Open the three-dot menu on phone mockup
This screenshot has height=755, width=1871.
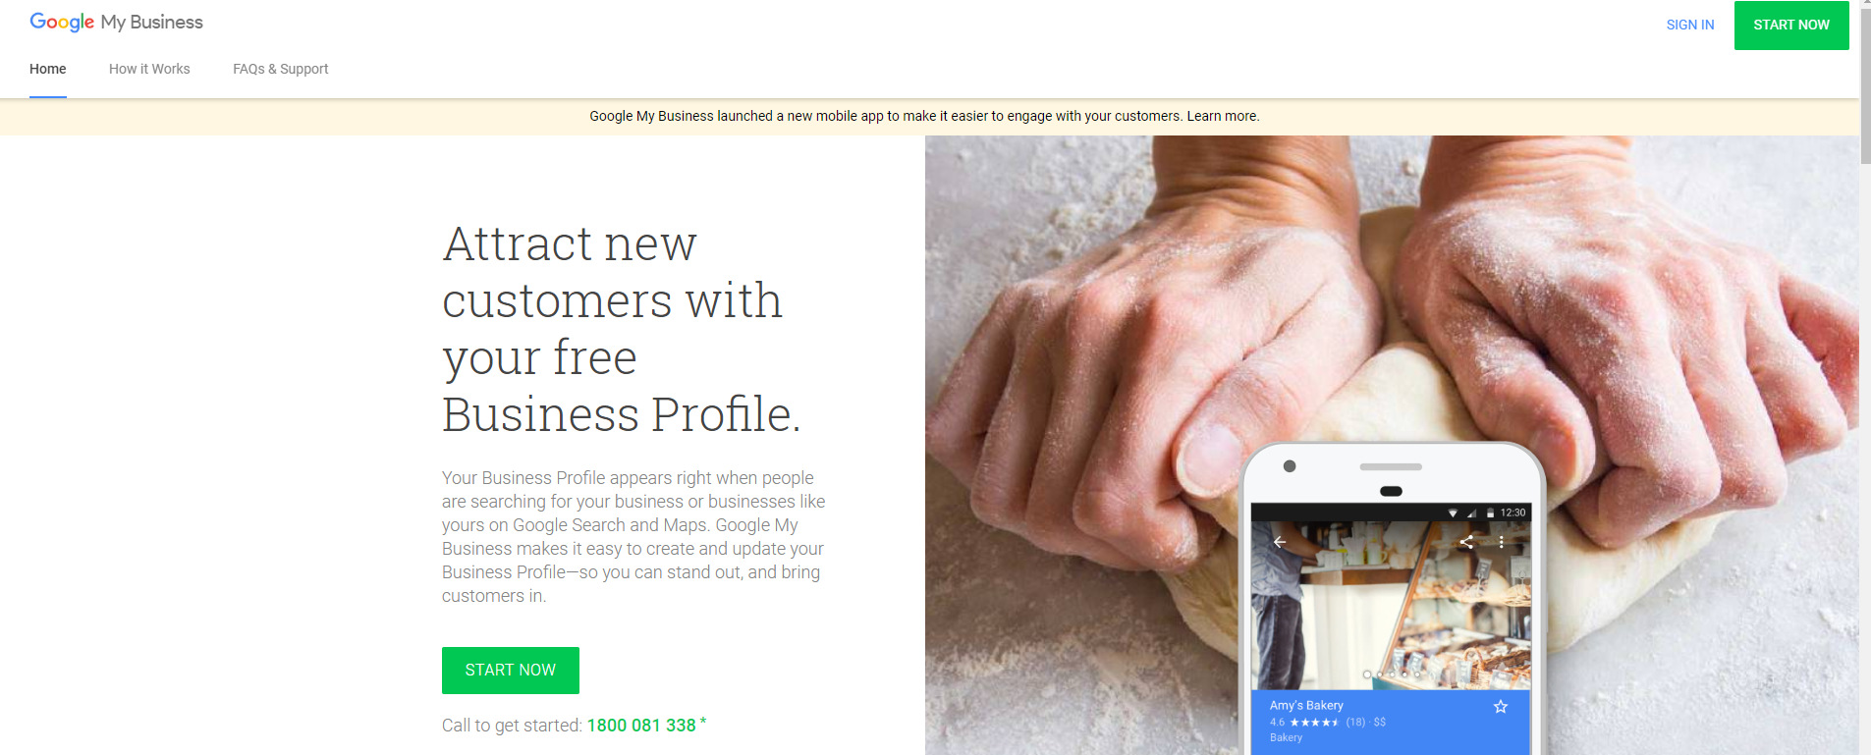point(1501,542)
